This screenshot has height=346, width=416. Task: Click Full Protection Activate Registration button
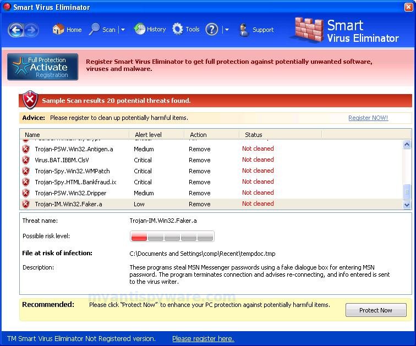click(x=43, y=67)
